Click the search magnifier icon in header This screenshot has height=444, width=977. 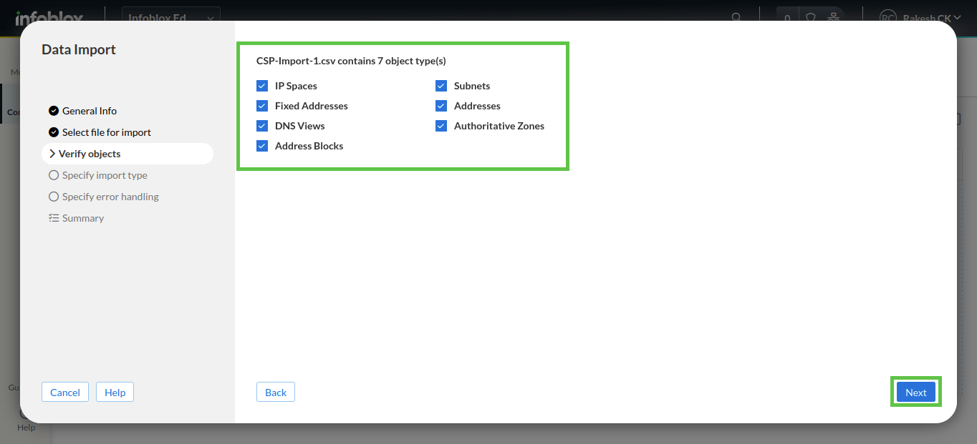[x=736, y=17]
